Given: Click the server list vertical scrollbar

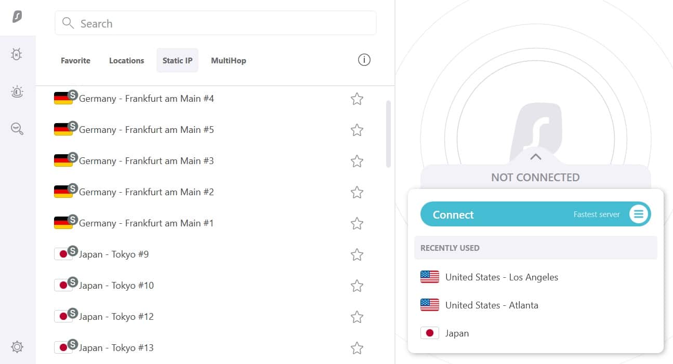Looking at the screenshot, I should pyautogui.click(x=388, y=134).
